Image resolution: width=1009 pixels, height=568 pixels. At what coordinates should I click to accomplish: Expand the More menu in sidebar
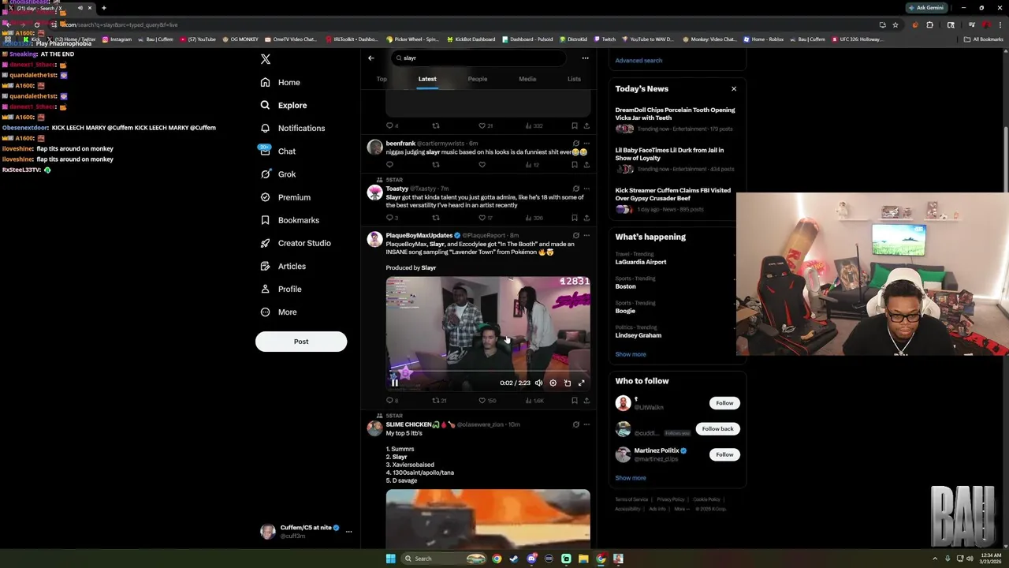(278, 312)
